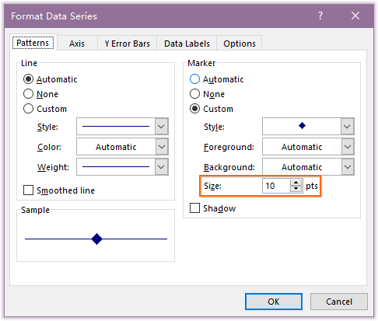Click the "Weight:" label

coord(53,167)
